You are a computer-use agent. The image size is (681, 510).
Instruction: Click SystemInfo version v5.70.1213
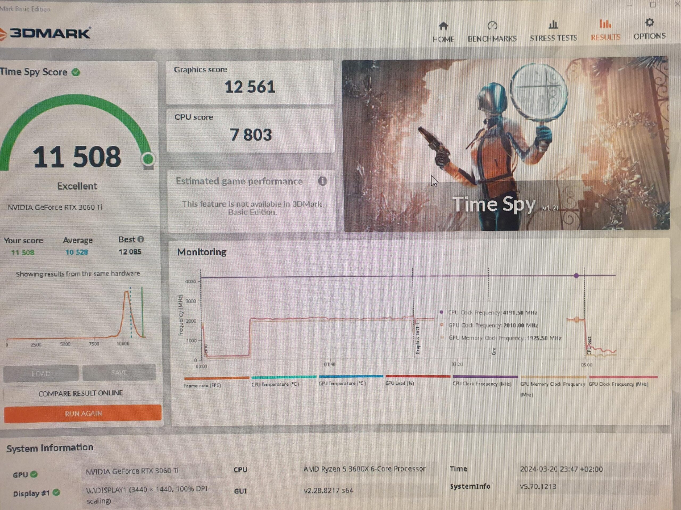click(x=538, y=487)
